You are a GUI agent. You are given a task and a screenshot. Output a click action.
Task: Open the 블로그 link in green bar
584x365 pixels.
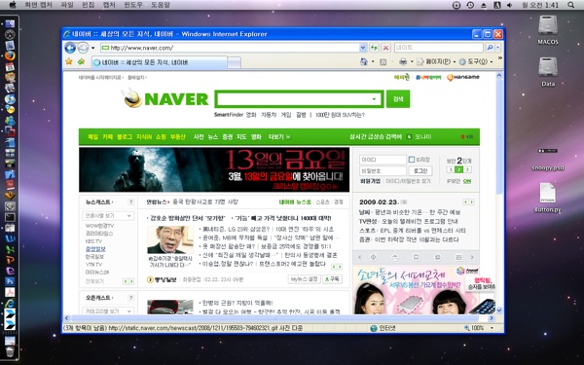[x=125, y=136]
